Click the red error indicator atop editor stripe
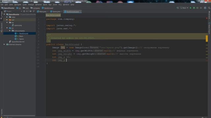 tap(207, 18)
